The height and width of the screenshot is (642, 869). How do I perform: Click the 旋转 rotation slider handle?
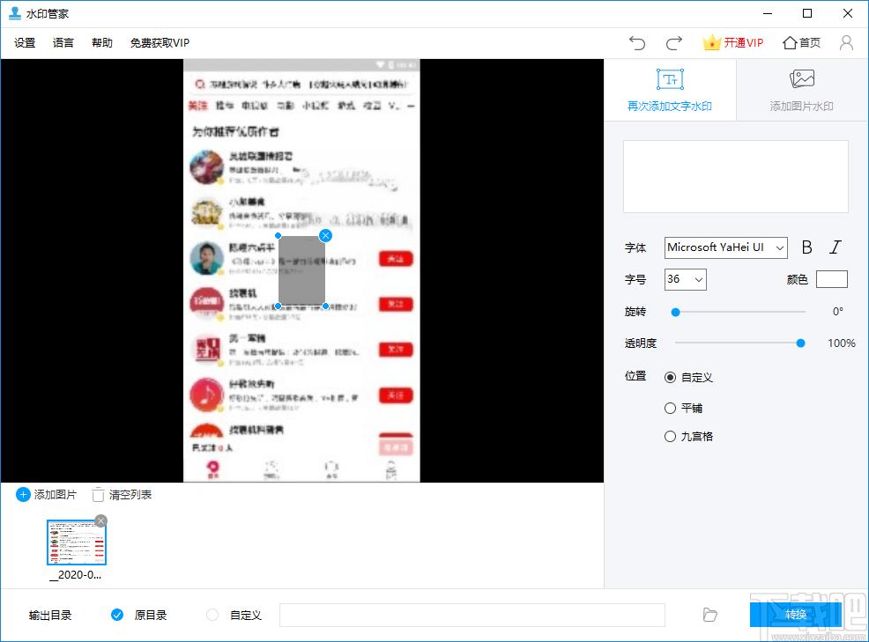pyautogui.click(x=675, y=312)
